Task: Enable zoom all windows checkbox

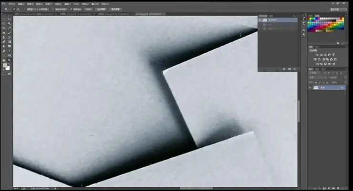Action: pos(53,9)
